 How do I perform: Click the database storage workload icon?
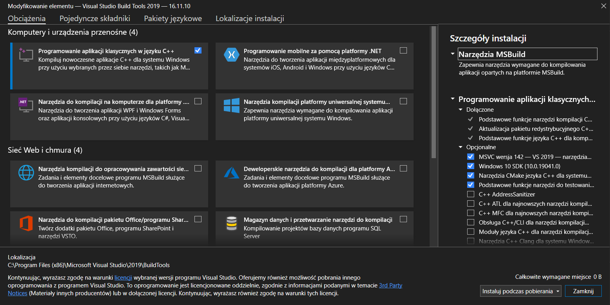point(231,223)
